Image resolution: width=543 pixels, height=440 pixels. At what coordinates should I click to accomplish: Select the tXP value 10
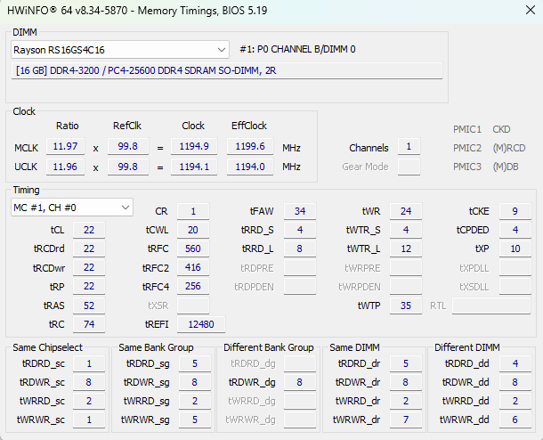pos(515,249)
